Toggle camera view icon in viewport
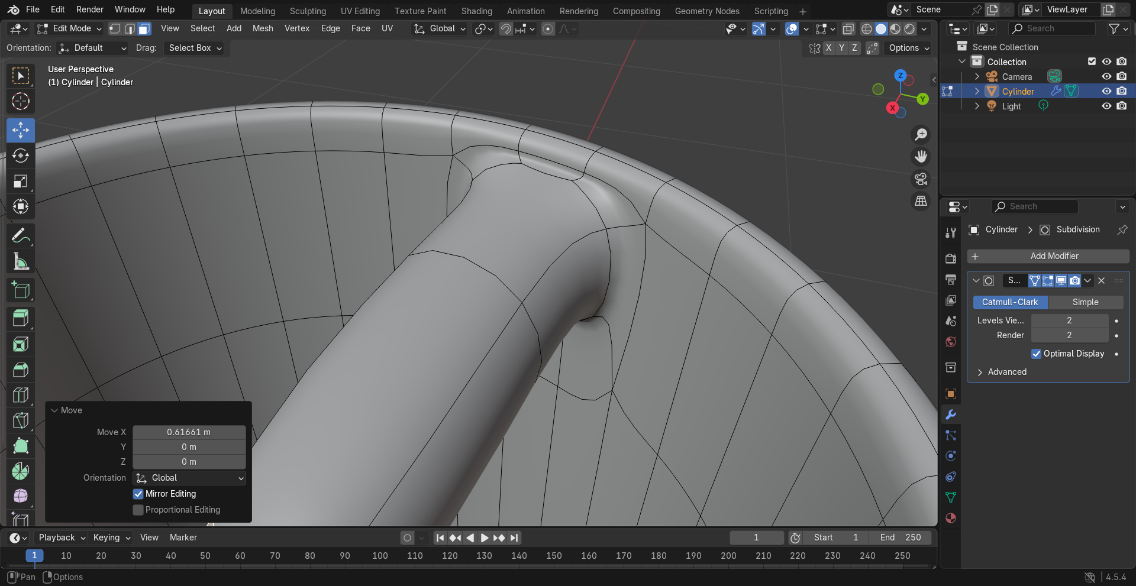Screen dimensions: 1136x586 coord(921,179)
